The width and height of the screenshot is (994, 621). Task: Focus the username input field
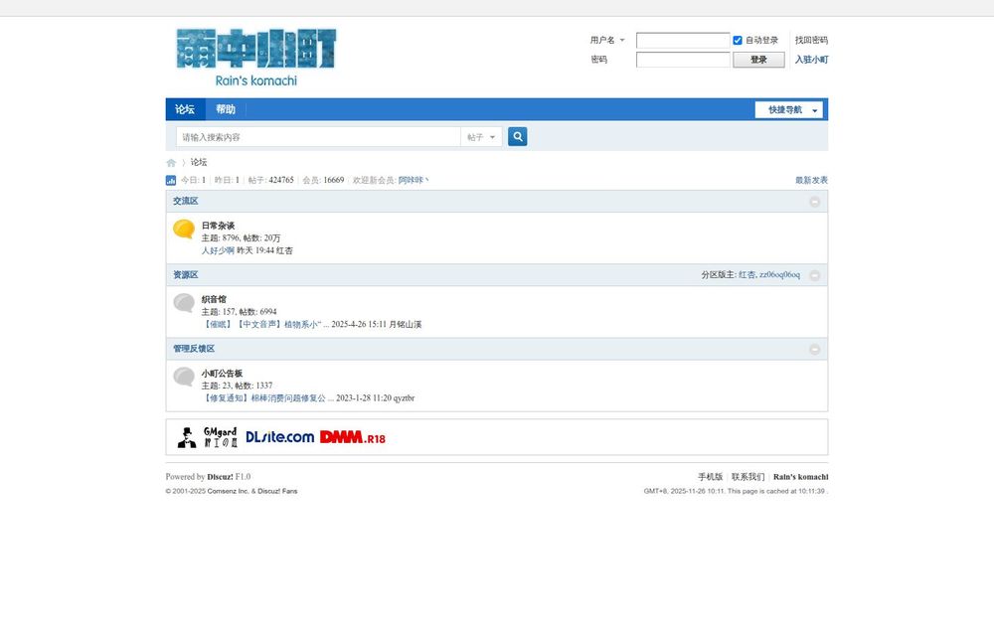683,40
